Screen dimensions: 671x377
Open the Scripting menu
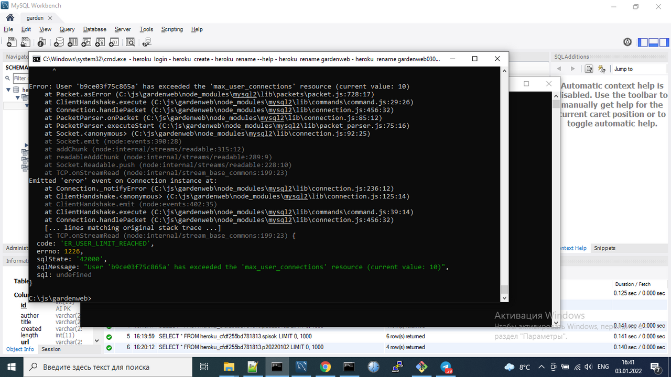(172, 29)
